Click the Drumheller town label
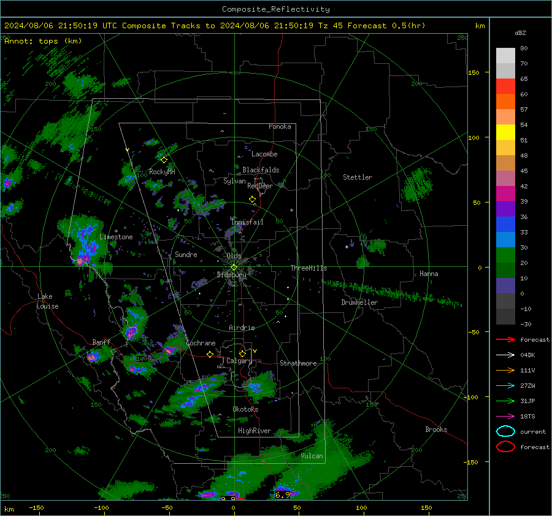Image resolution: width=552 pixels, height=516 pixels. click(x=359, y=302)
